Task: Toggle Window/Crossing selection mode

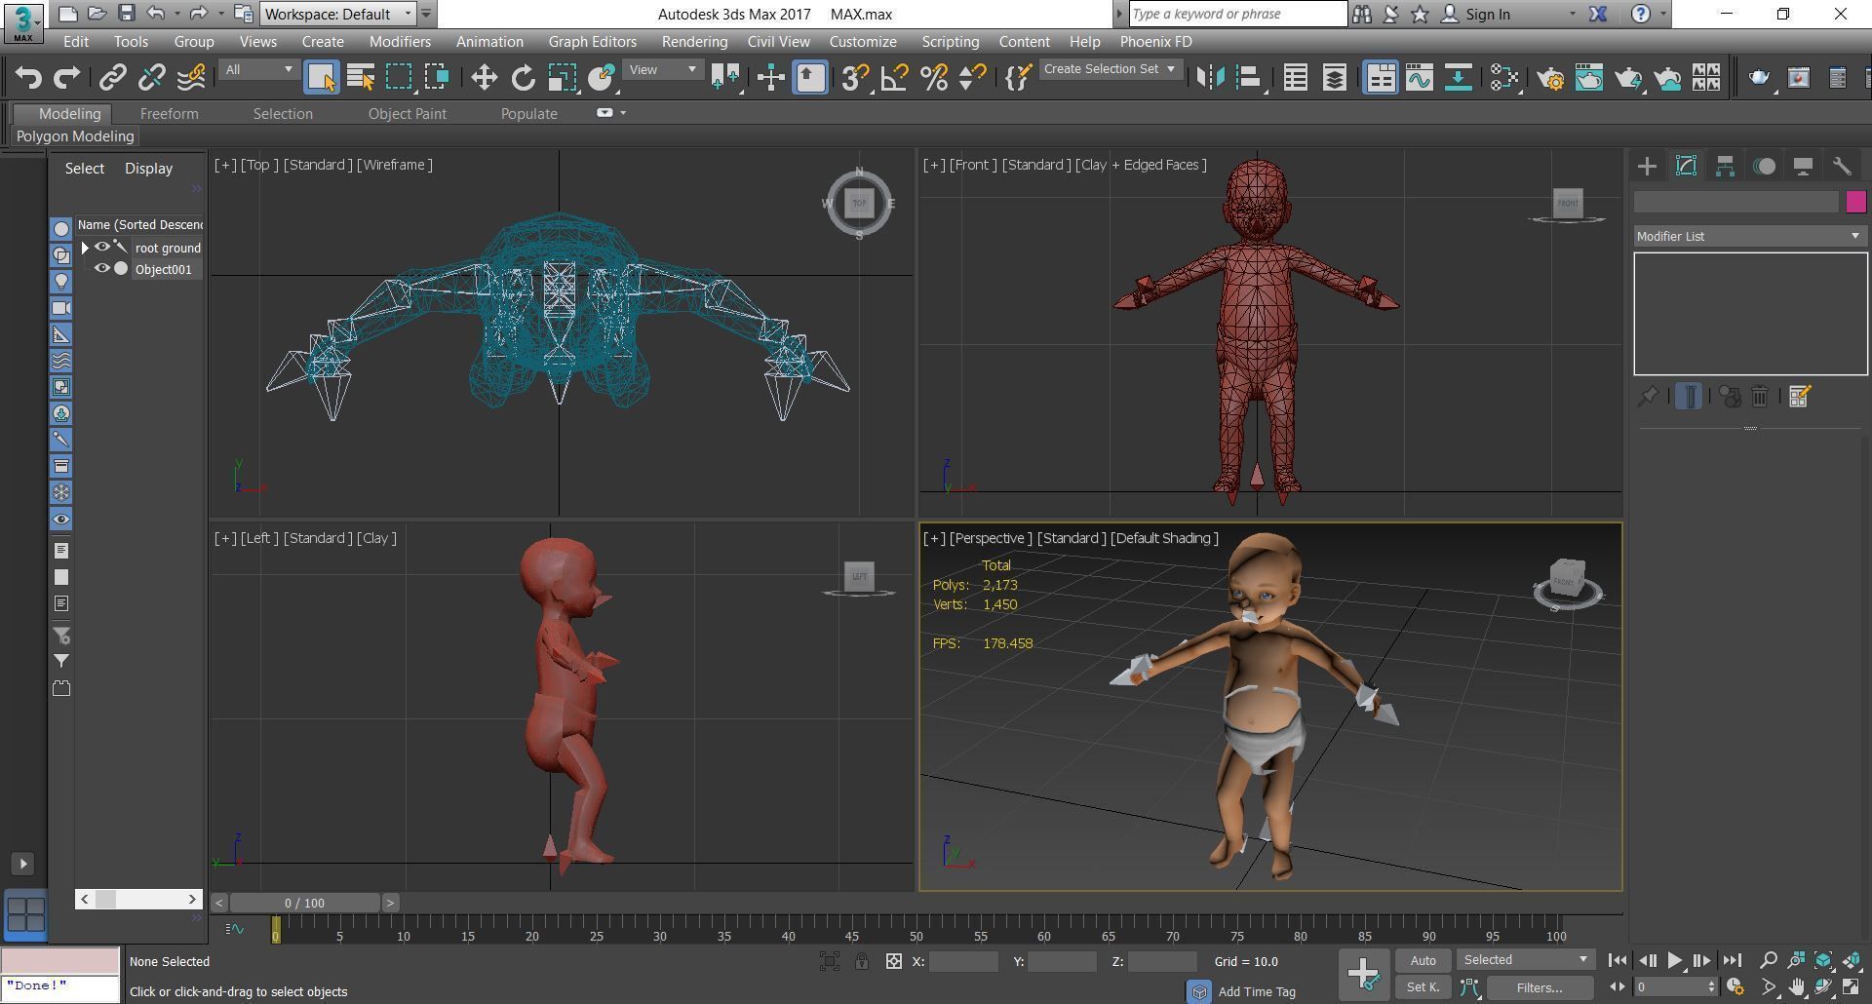Action: [438, 77]
